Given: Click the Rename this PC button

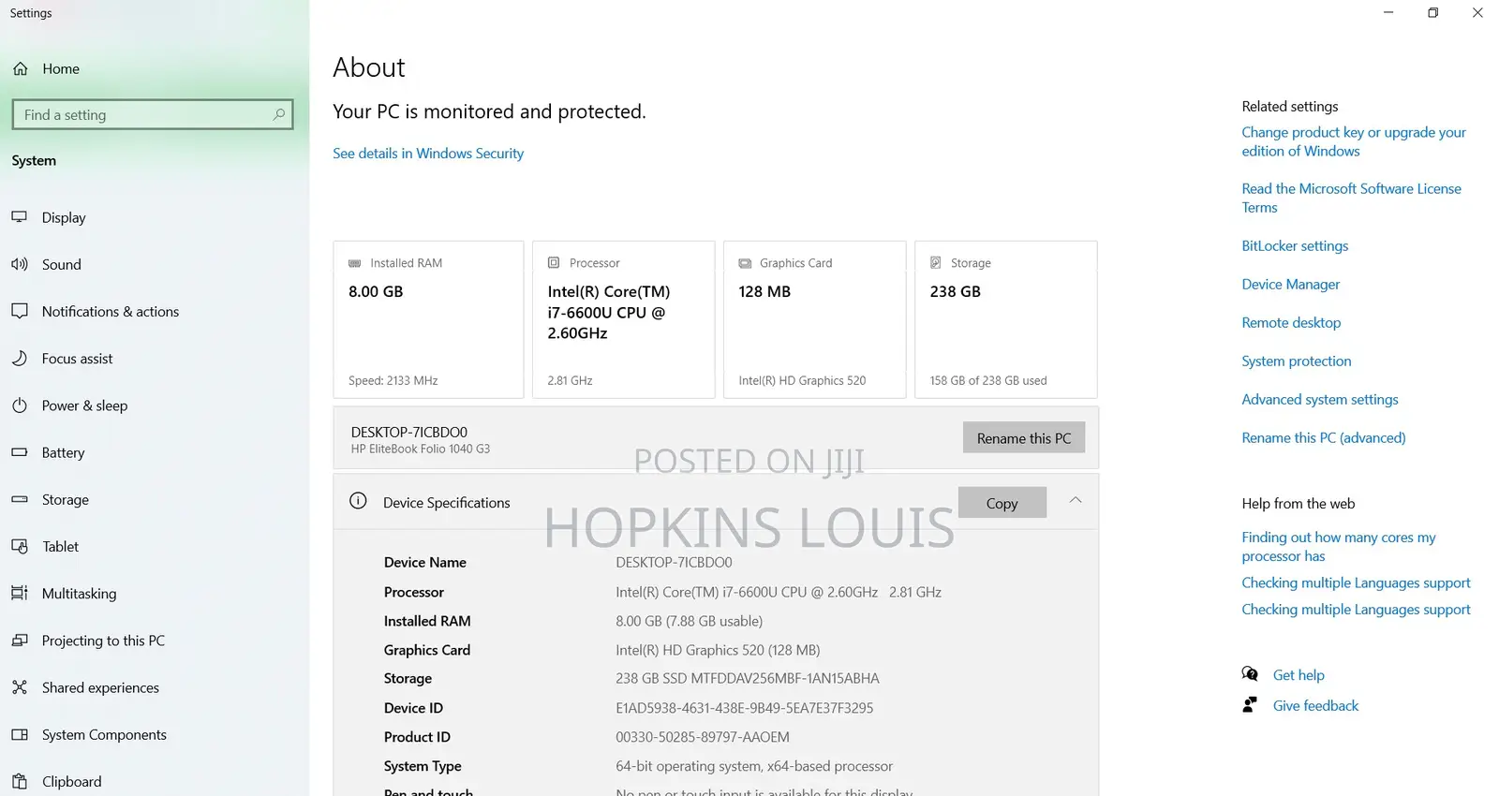Looking at the screenshot, I should (1024, 437).
